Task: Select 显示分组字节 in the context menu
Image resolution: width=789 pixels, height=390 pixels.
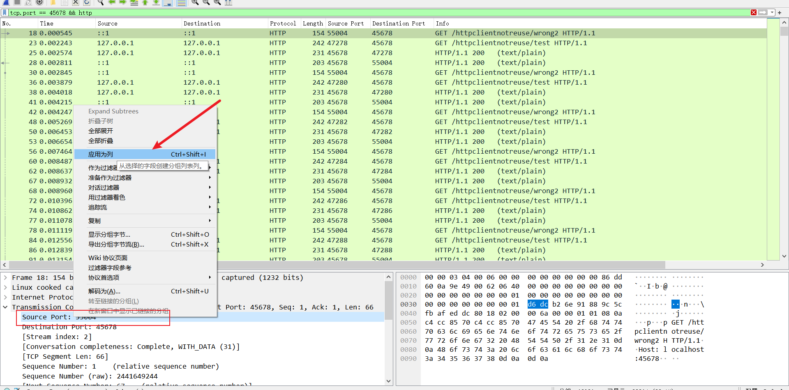Action: (109, 234)
